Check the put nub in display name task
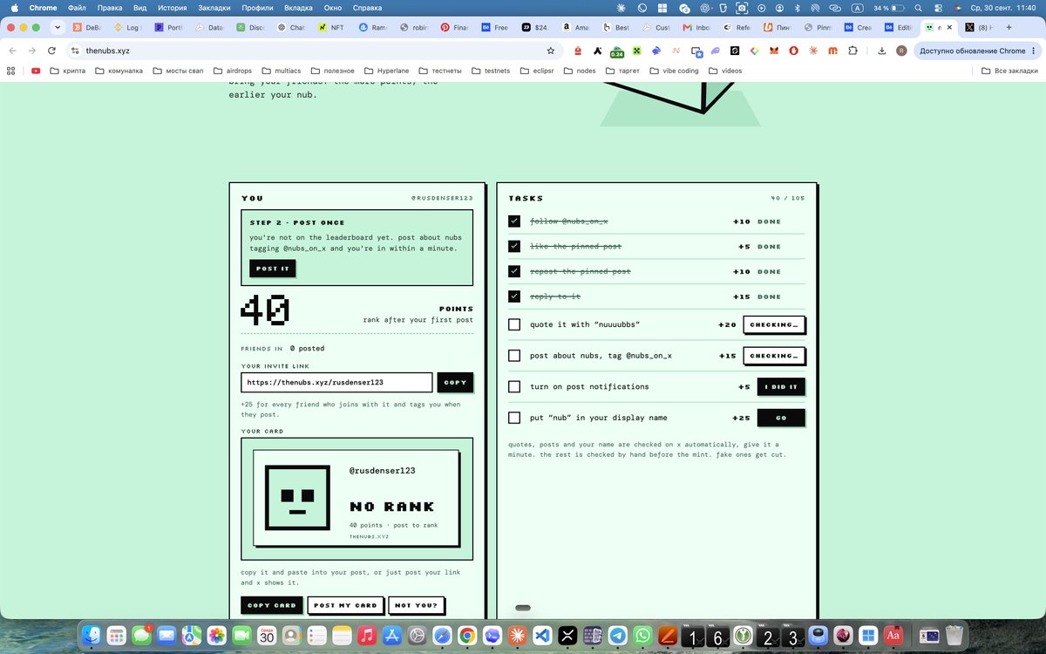Image resolution: width=1046 pixels, height=654 pixels. 514,418
